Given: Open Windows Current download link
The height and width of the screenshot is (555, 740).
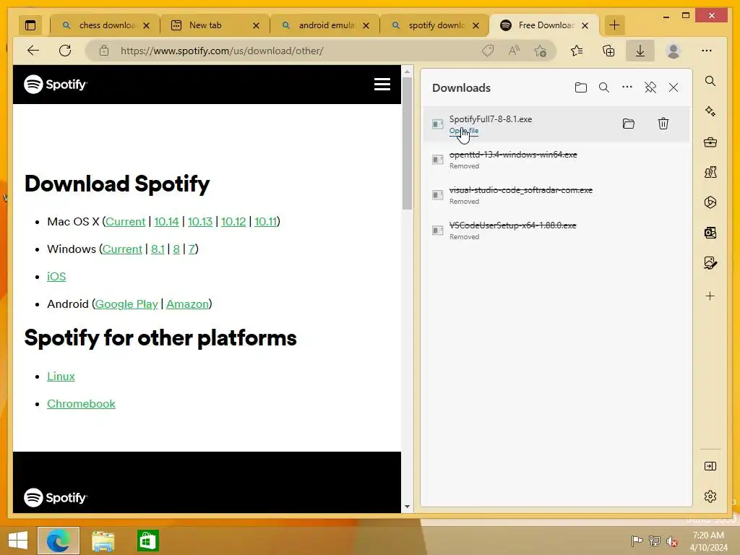Looking at the screenshot, I should (x=122, y=249).
